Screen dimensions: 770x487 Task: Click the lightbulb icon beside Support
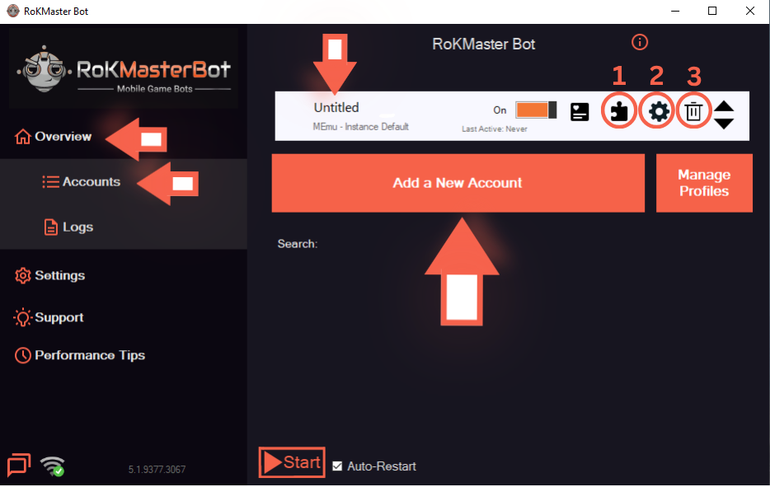(22, 317)
